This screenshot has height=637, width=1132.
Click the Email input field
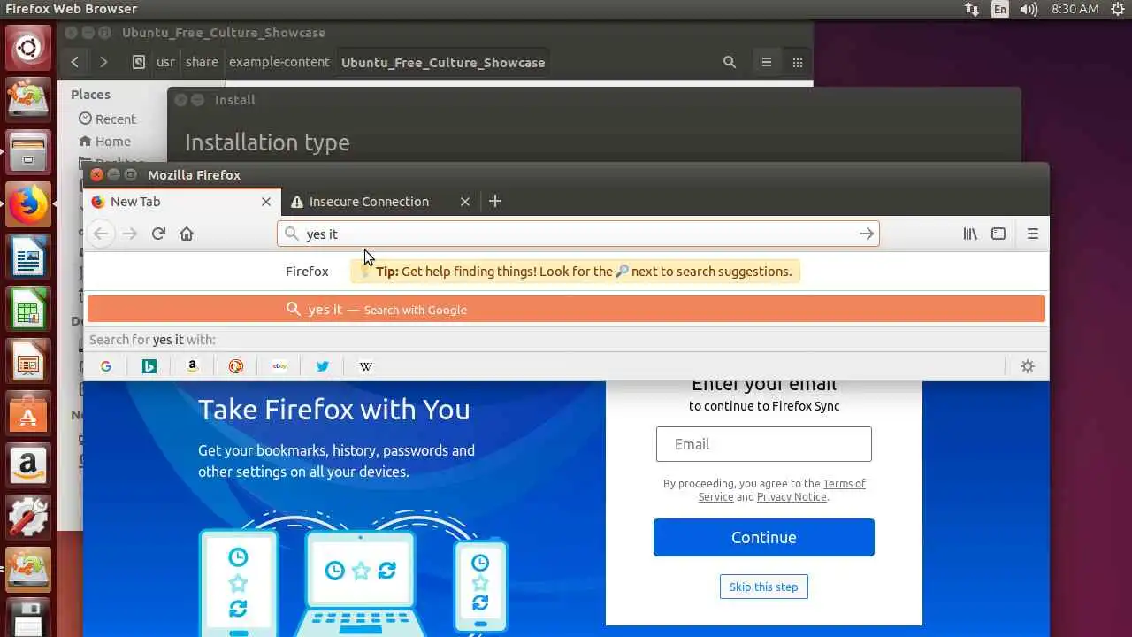764,444
